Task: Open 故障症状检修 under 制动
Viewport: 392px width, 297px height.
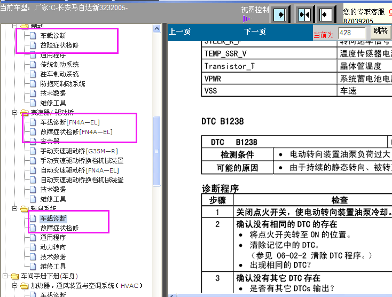Action: (59, 45)
